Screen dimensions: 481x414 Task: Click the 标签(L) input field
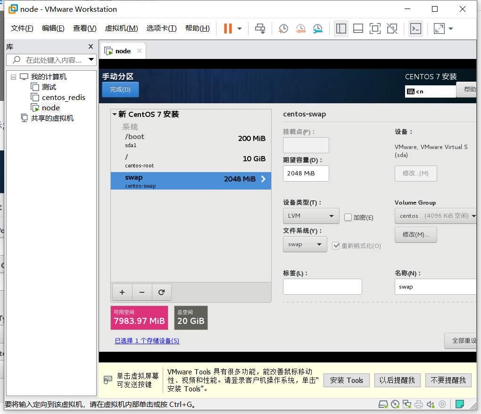[323, 287]
